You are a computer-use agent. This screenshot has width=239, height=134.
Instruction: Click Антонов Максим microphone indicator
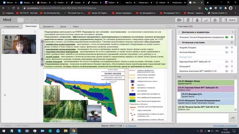[232, 52]
